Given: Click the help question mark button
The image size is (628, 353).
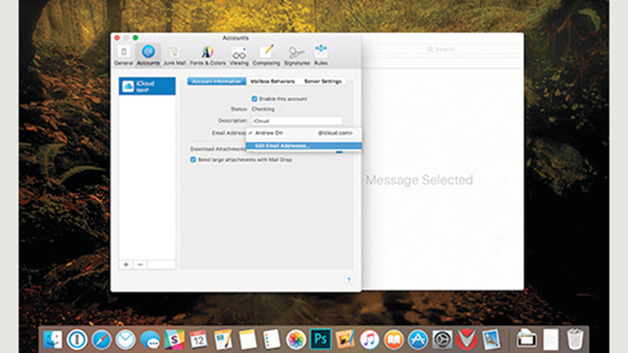Looking at the screenshot, I should coord(349,279).
